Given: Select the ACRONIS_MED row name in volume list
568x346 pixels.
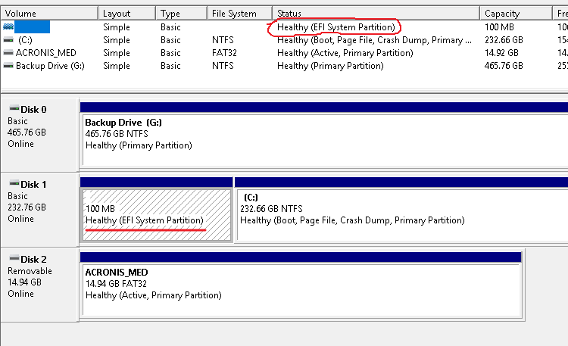Looking at the screenshot, I should (47, 53).
